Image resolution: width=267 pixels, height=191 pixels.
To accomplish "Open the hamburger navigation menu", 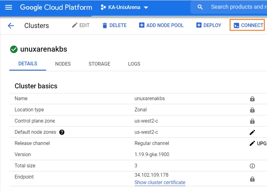I will pos(8,7).
